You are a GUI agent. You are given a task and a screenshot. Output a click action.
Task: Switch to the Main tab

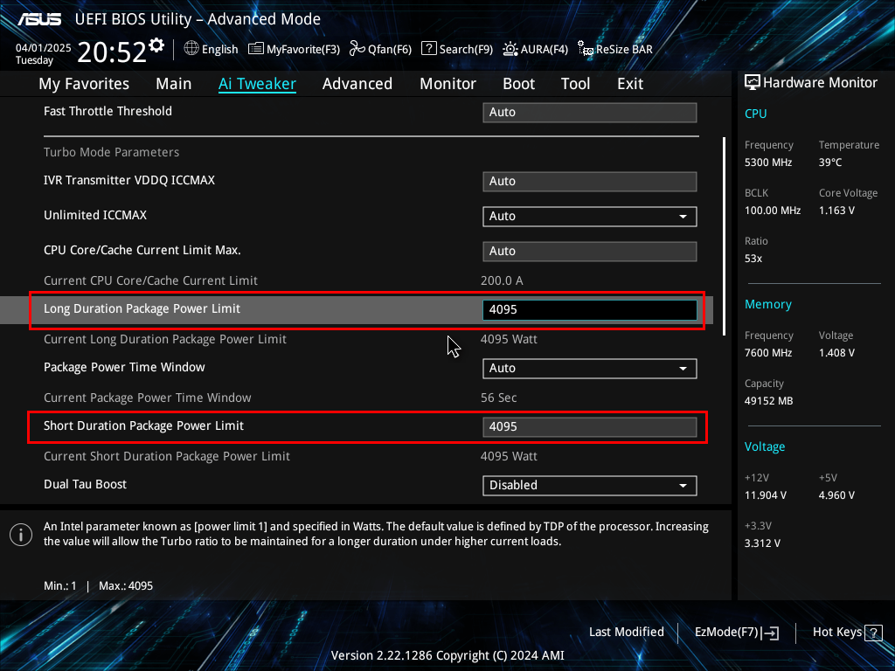(174, 84)
